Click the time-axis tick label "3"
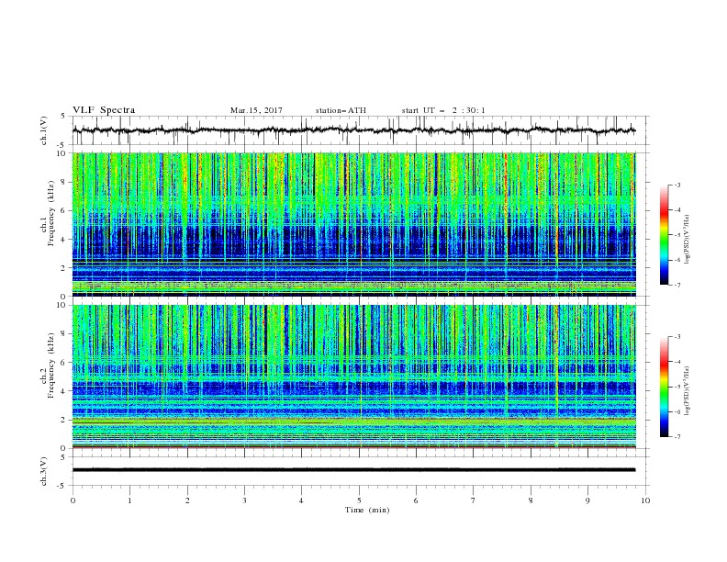 coord(244,500)
